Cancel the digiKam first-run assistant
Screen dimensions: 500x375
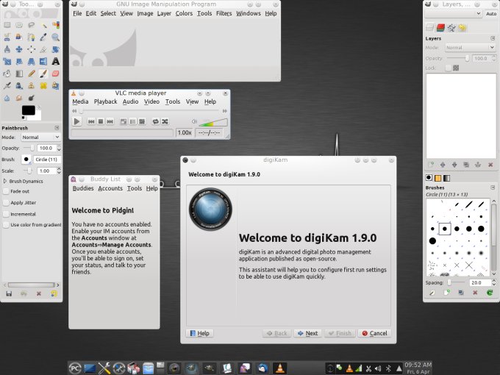[374, 333]
